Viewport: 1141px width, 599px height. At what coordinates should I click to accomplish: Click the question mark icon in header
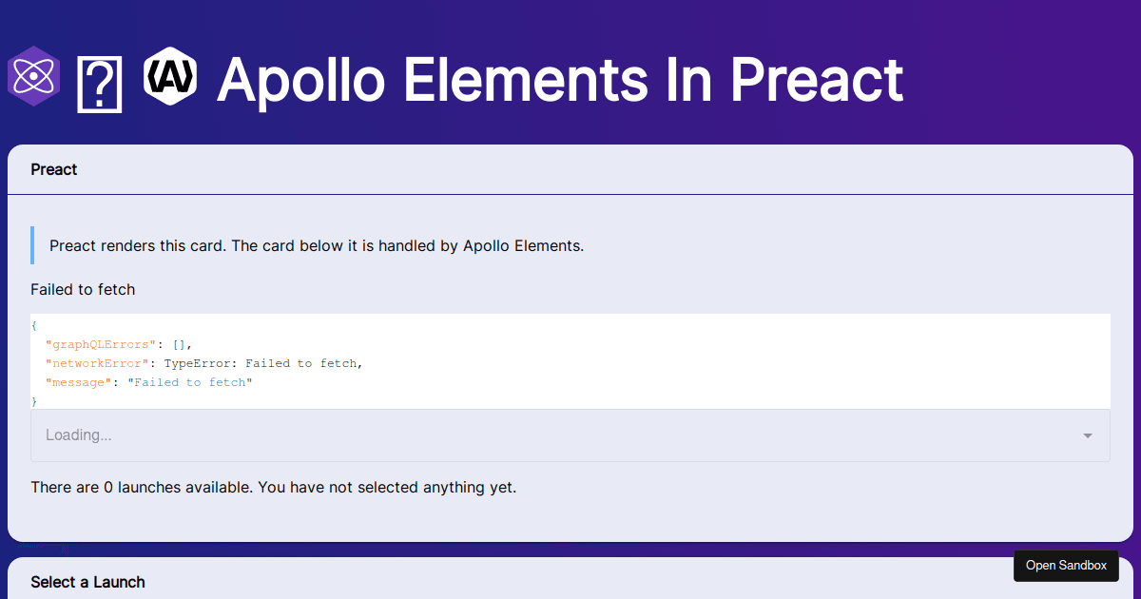(x=99, y=85)
